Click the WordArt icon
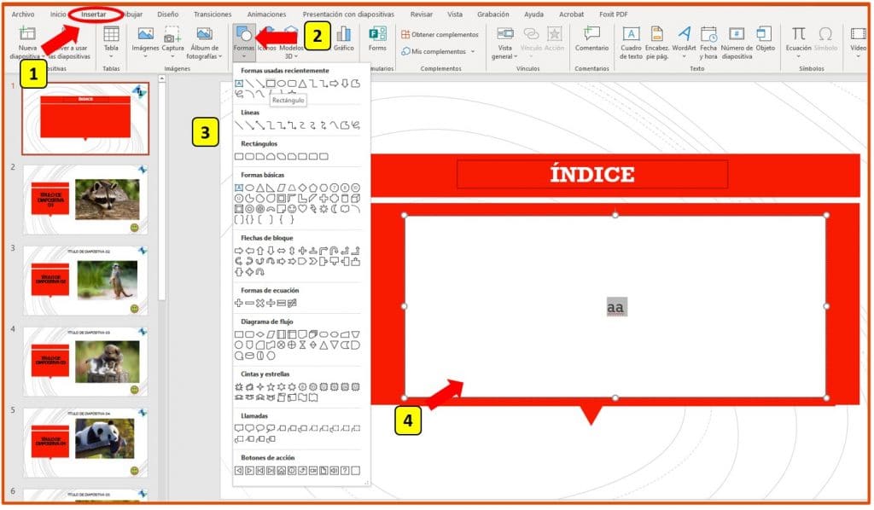874x510 pixels. pyautogui.click(x=684, y=34)
